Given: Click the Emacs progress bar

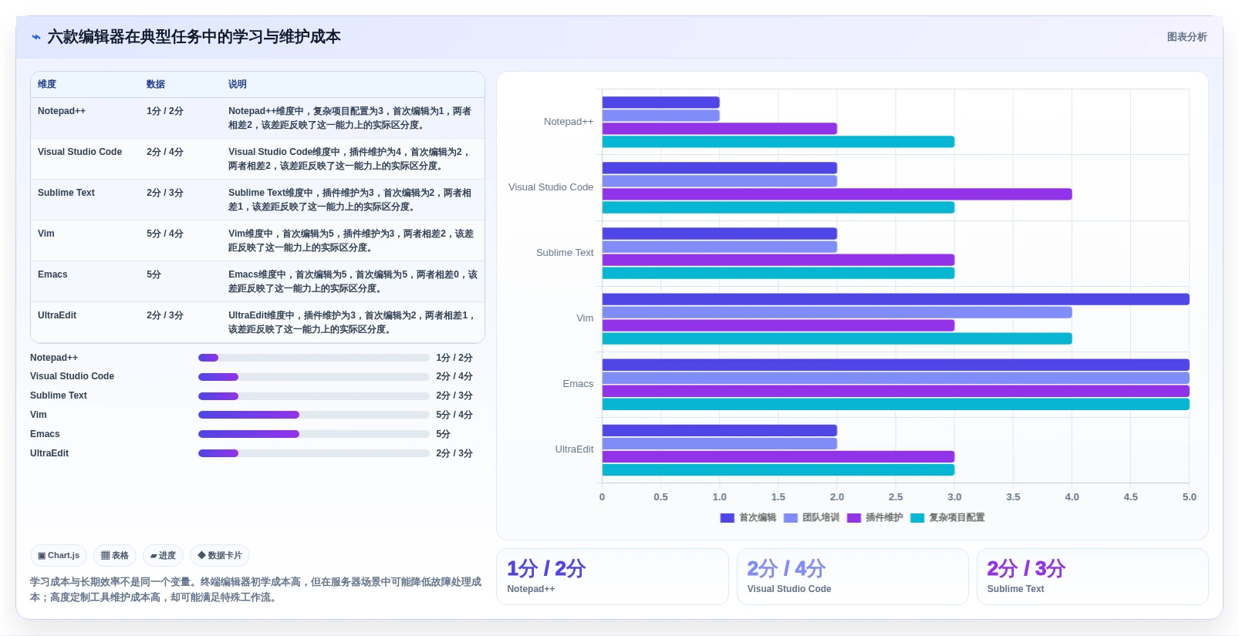Looking at the screenshot, I should pos(313,434).
